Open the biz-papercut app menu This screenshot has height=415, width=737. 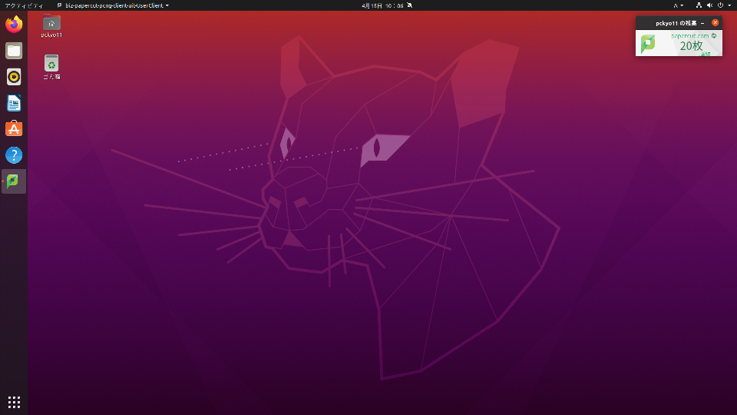click(113, 5)
